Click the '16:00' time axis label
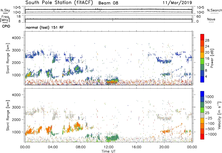Viewport: 222px width, 153px height. tap(136, 147)
